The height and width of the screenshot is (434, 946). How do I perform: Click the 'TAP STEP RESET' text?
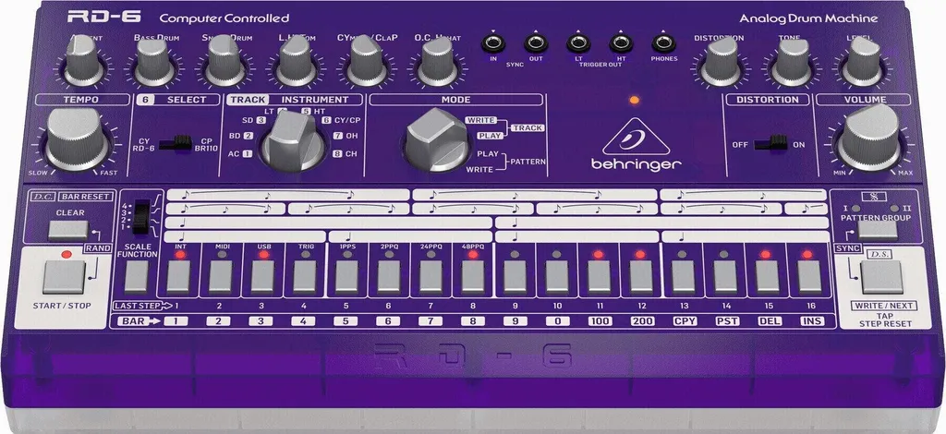click(885, 320)
